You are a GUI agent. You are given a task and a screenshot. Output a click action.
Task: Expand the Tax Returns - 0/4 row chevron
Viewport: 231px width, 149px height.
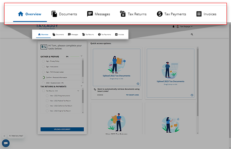78,91
